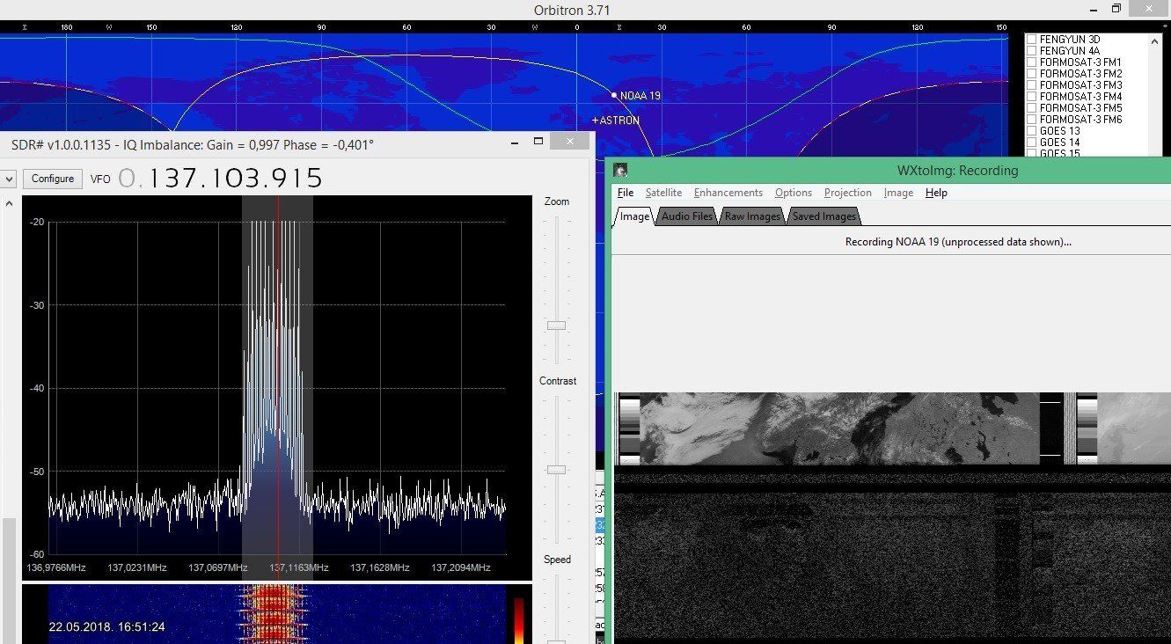1171x644 pixels.
Task: Restore down the Orbitron window
Action: click(1116, 9)
